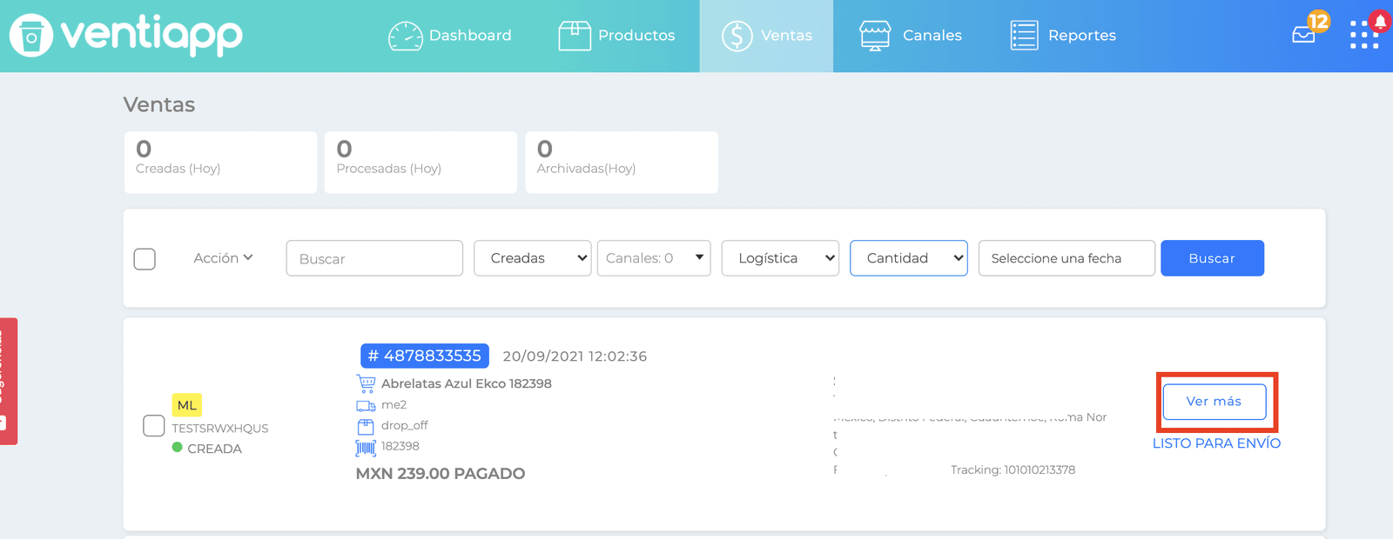
Task: Click the Buscar search text field
Action: (374, 258)
